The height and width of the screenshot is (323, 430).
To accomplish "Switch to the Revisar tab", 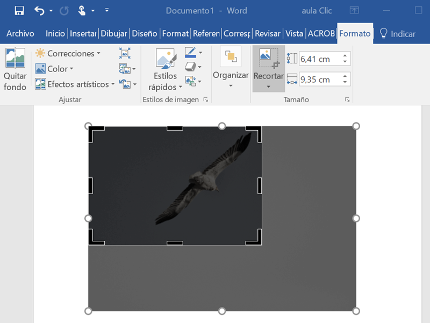I will point(267,33).
